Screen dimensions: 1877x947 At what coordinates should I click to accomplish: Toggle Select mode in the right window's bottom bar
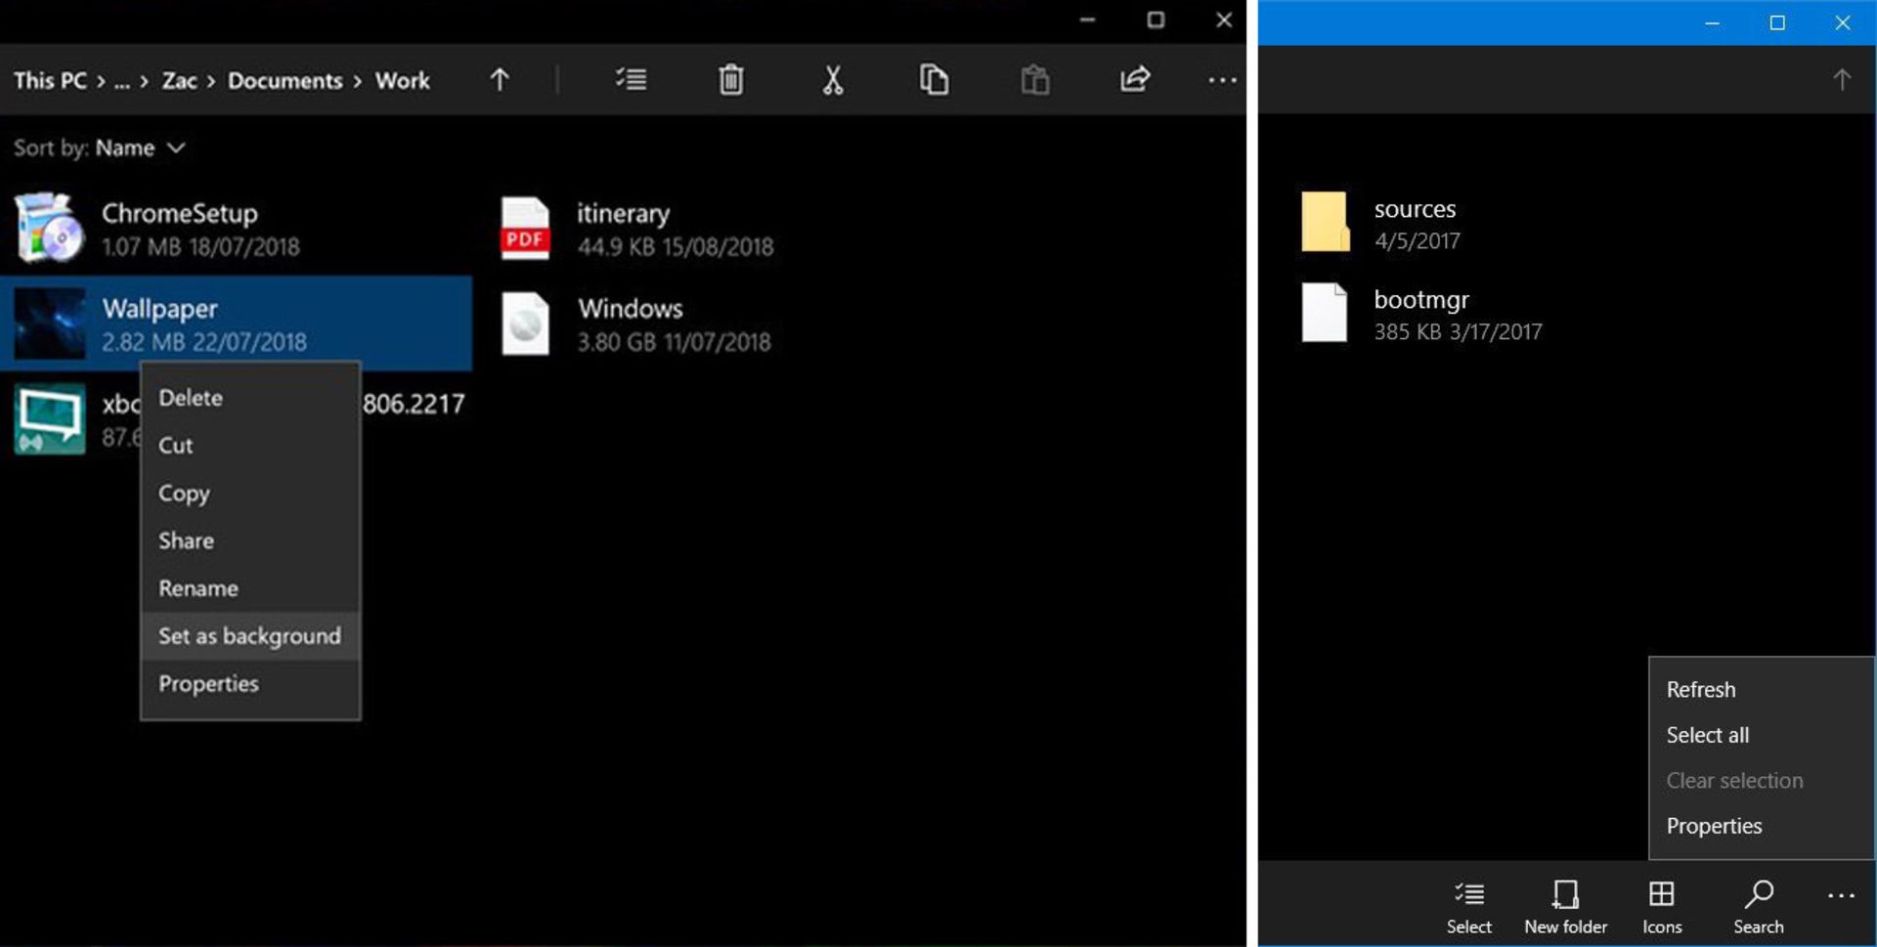click(x=1469, y=904)
